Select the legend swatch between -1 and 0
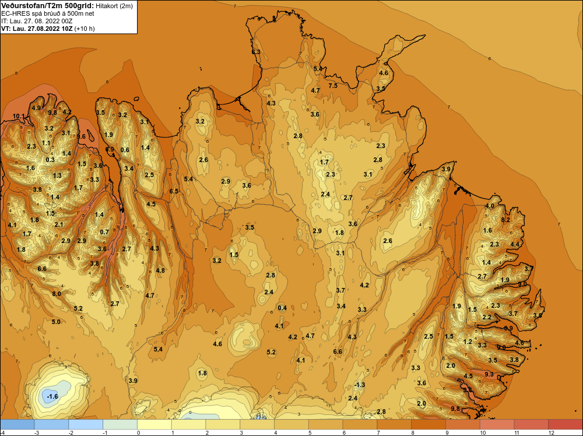This screenshot has height=436, width=583. tap(120, 424)
